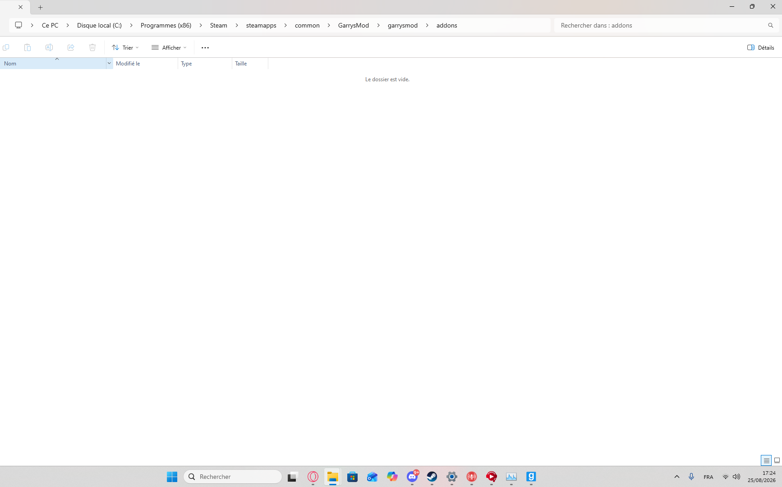Go to the Steam breadcrumb folder

point(219,25)
